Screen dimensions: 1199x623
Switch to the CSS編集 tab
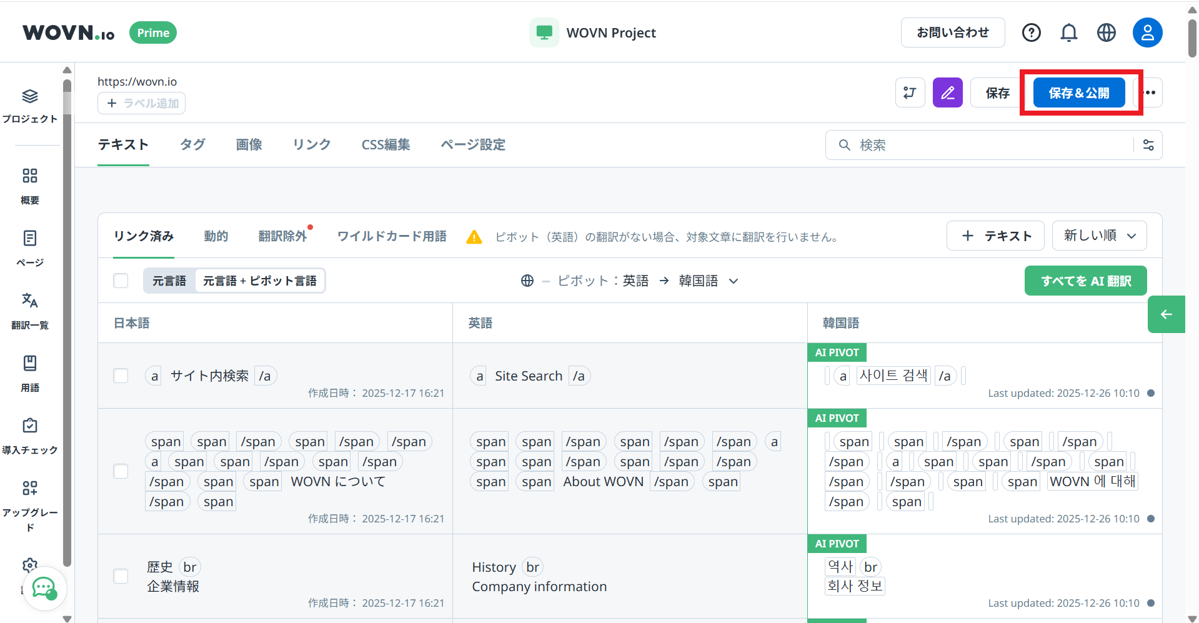[x=386, y=145]
